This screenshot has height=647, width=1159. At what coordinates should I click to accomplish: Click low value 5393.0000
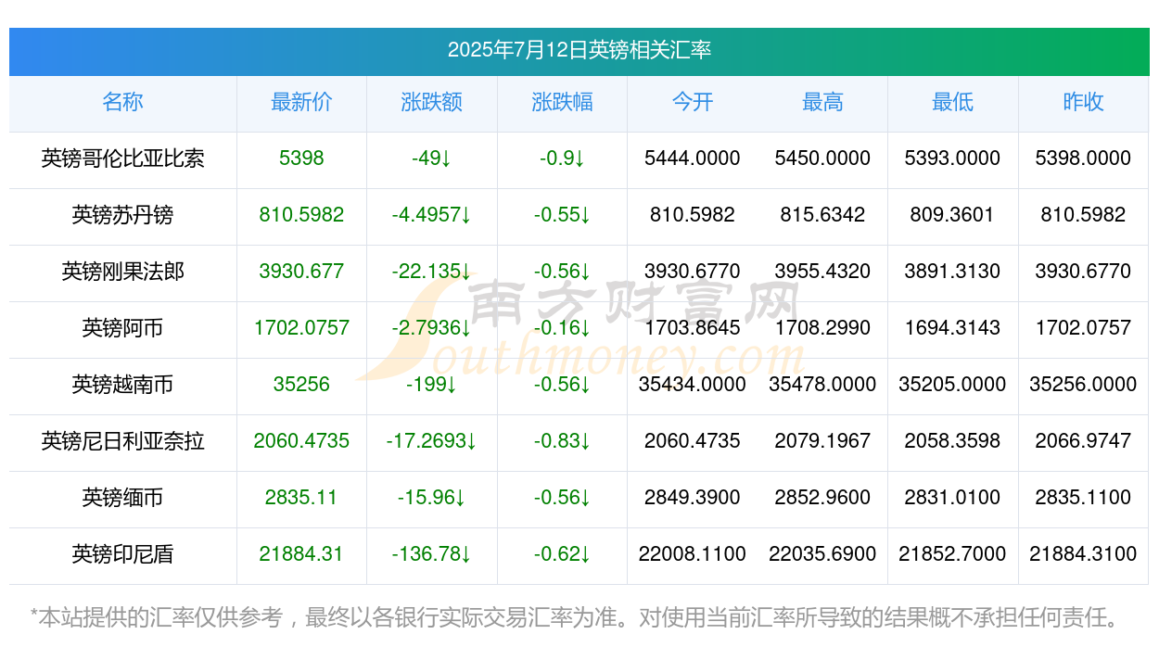click(953, 159)
